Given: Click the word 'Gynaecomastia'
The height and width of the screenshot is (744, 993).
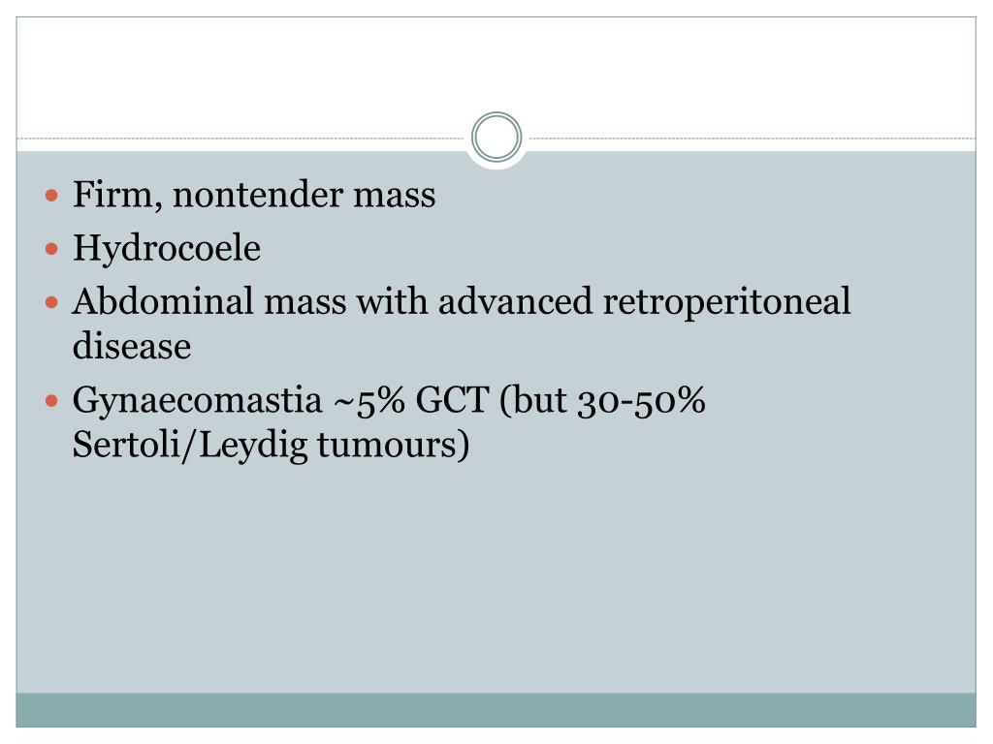Looking at the screenshot, I should (197, 401).
